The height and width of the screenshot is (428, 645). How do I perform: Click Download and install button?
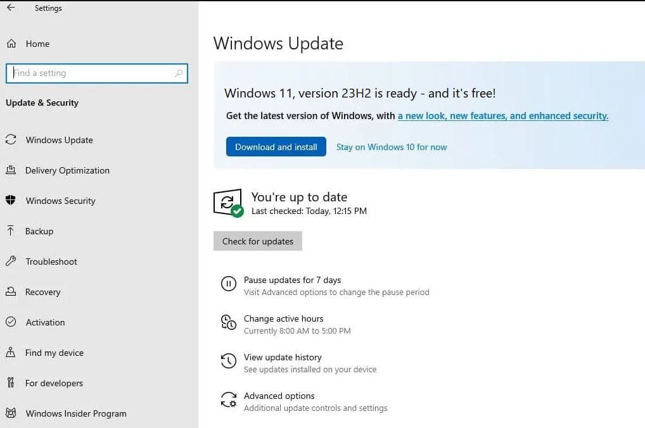pos(276,147)
